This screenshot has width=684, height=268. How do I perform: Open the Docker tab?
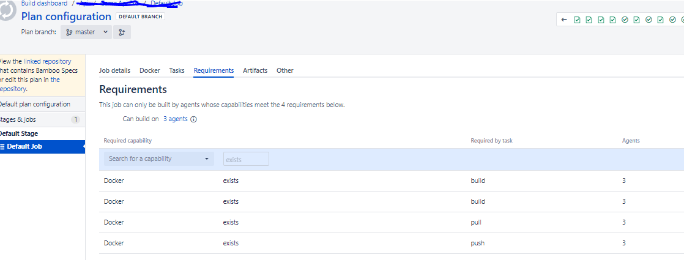(150, 70)
